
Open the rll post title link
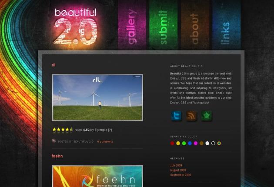pyautogui.click(x=53, y=65)
